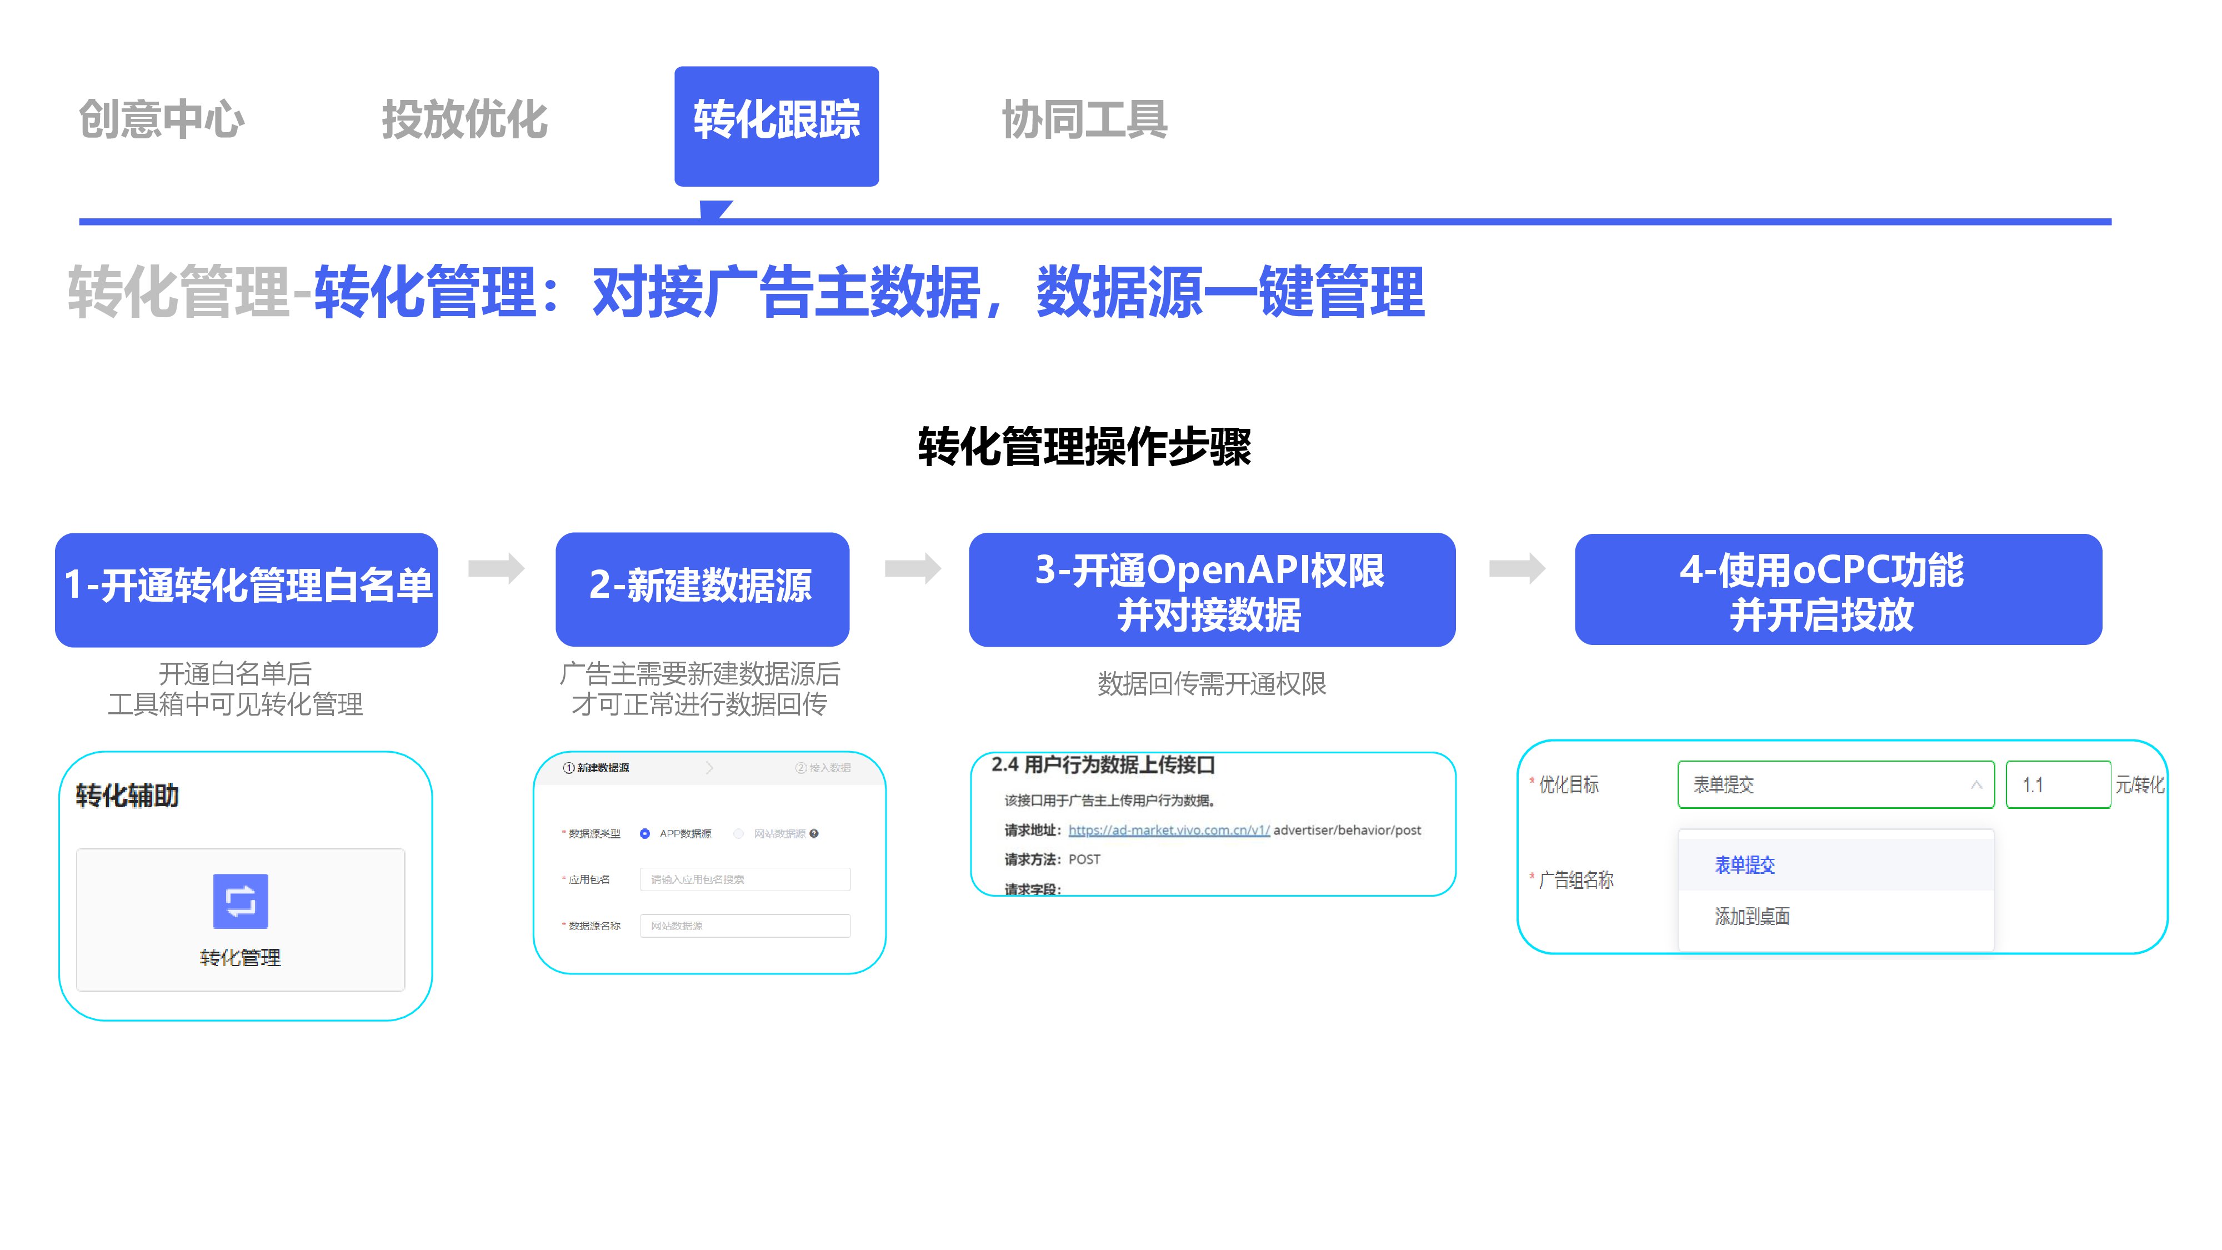Choose 表单提交 option in dropdown list

point(1744,864)
